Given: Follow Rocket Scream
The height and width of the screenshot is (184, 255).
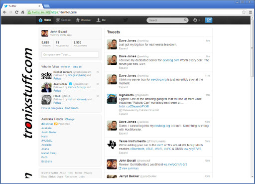Looking at the screenshot, I should pyautogui.click(x=57, y=79).
